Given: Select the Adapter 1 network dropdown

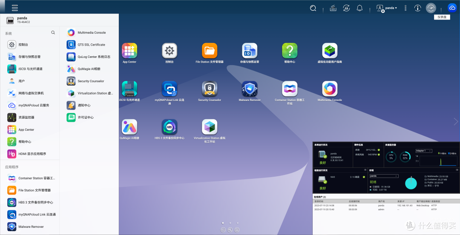Looking at the screenshot, I should pyautogui.click(x=424, y=151).
